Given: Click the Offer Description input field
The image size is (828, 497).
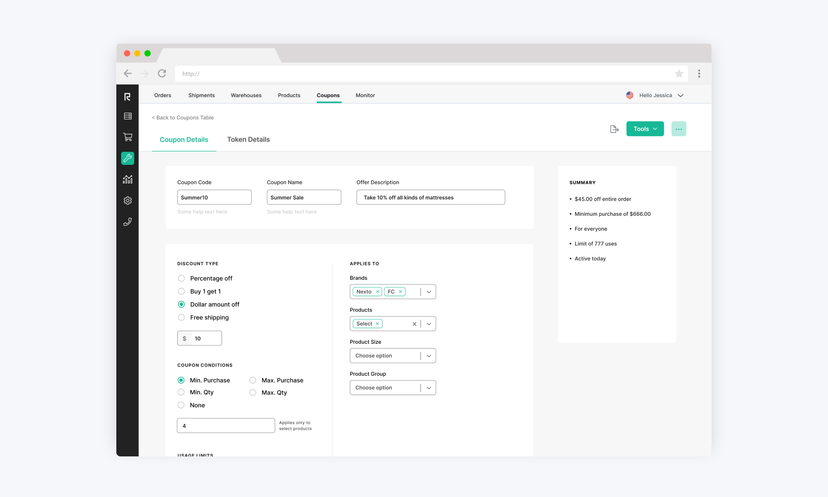Looking at the screenshot, I should coord(431,197).
